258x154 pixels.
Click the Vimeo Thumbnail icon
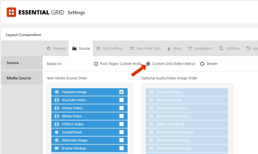(151, 124)
